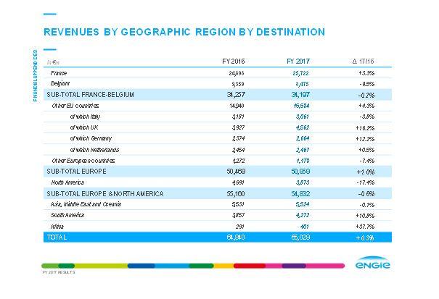Click TOTAL FY 2017 value 65,029
Screen dimensions: 439x299
click(x=300, y=237)
